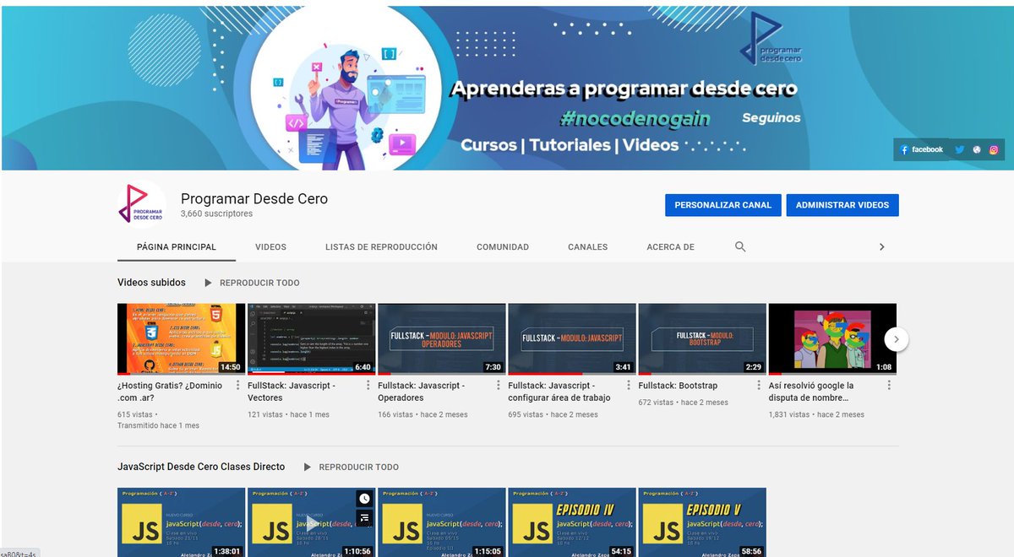Screen dimensions: 1014x557
Task: Open the Fullstack Bootstrap video thumbnail
Action: click(702, 339)
